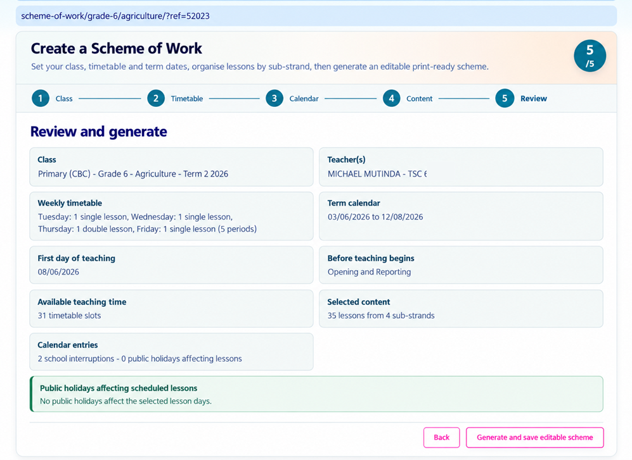Click the step 2 circle for Timetable
This screenshot has height=460, width=632.
point(155,98)
